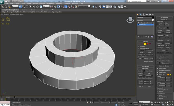Click the Play Animation button

(157, 102)
